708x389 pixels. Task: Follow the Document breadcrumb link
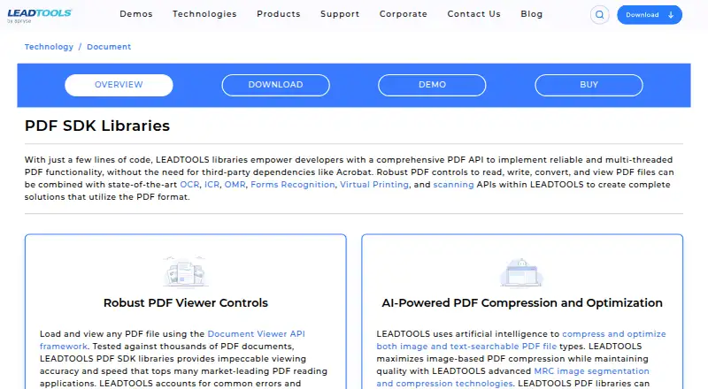(109, 47)
